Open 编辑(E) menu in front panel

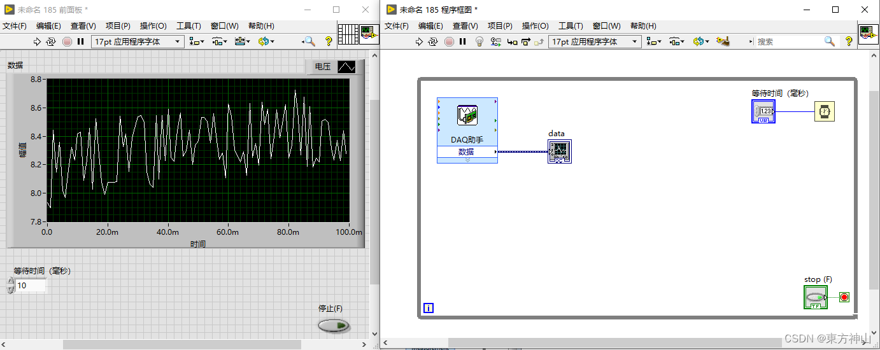(x=48, y=26)
